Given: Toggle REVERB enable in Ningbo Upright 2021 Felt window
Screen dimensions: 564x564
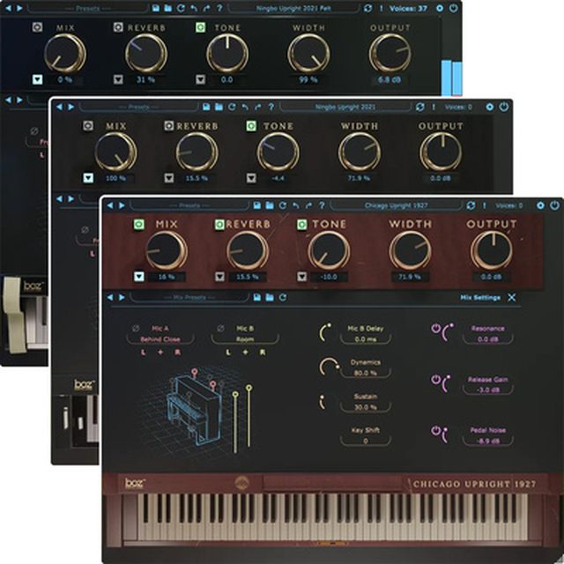Looking at the screenshot, I should pyautogui.click(x=118, y=27).
